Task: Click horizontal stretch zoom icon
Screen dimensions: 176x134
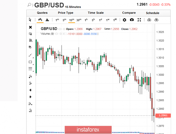Action: click(x=30, y=104)
